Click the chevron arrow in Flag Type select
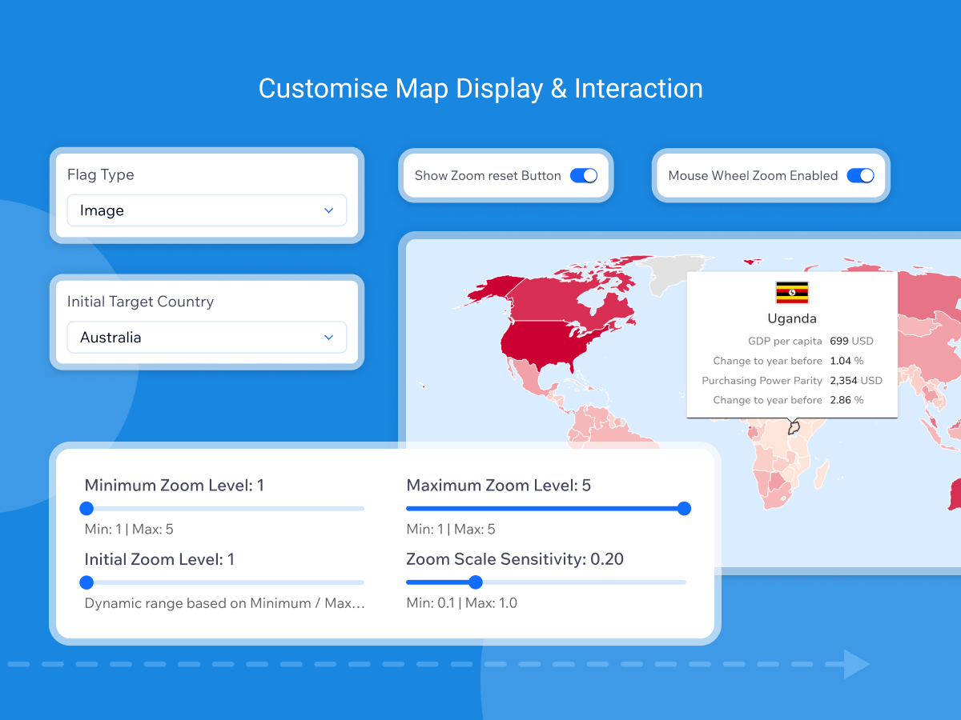Image resolution: width=961 pixels, height=720 pixels. tap(328, 210)
